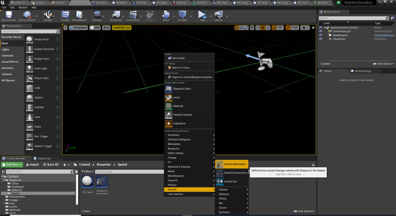Click the Add New button
The width and height of the screenshot is (396, 216).
click(x=12, y=164)
